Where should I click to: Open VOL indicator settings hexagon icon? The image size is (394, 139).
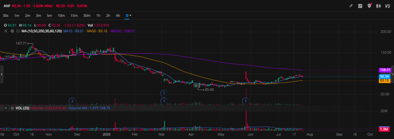12,108
